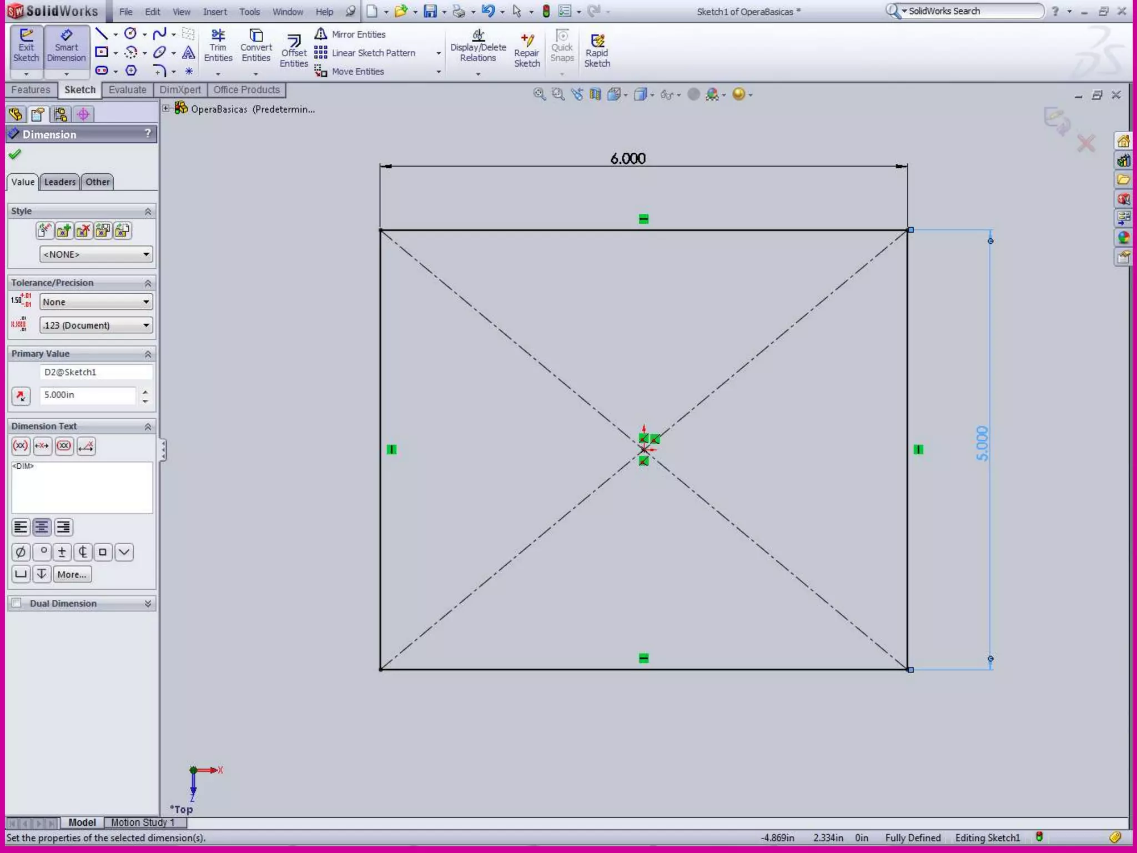Image resolution: width=1137 pixels, height=853 pixels.
Task: Open the Style dropdown showing NONE
Action: [96, 254]
